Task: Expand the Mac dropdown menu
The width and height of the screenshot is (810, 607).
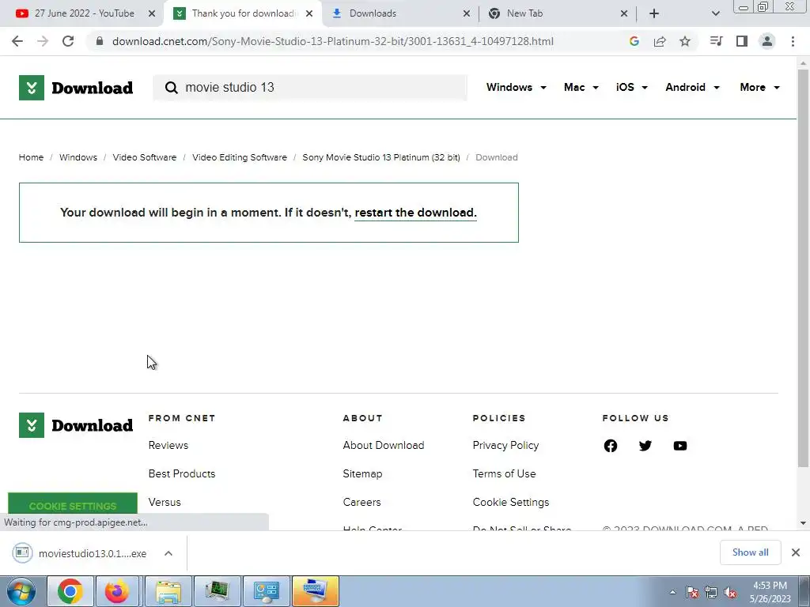Action: tap(581, 87)
